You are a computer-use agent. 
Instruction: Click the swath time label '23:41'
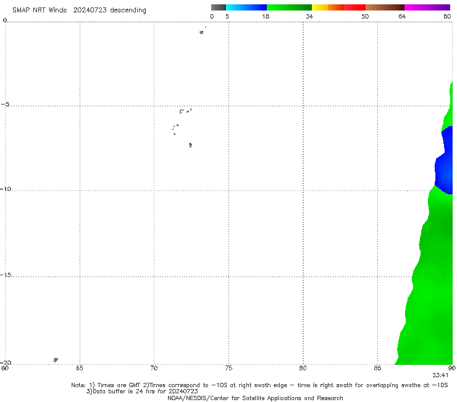440,375
